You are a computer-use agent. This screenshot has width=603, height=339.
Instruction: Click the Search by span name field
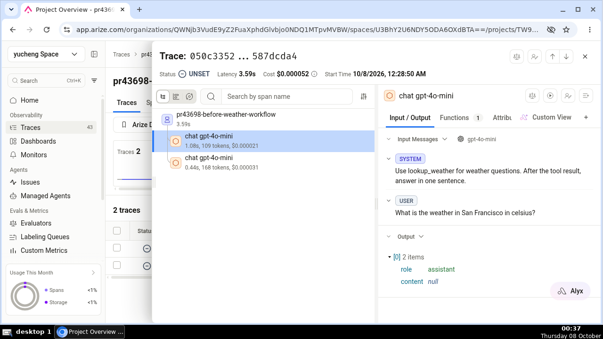[287, 97]
